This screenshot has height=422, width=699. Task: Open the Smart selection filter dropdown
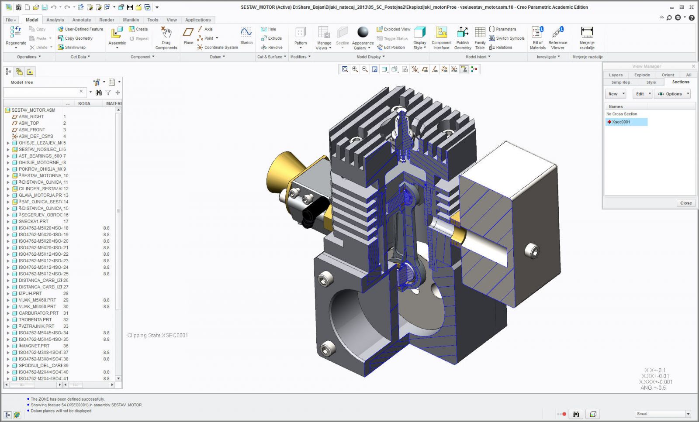[688, 414]
